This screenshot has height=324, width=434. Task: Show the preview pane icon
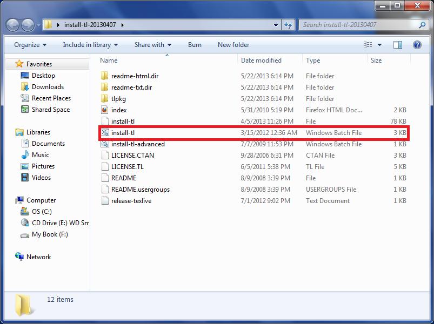[x=398, y=45]
